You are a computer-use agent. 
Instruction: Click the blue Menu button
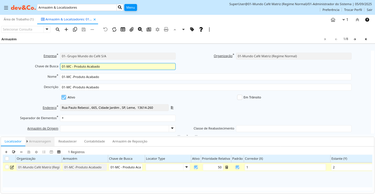(x=130, y=7)
